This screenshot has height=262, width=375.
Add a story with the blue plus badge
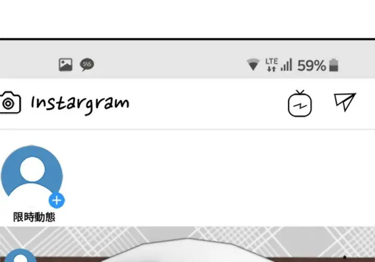coord(57,201)
